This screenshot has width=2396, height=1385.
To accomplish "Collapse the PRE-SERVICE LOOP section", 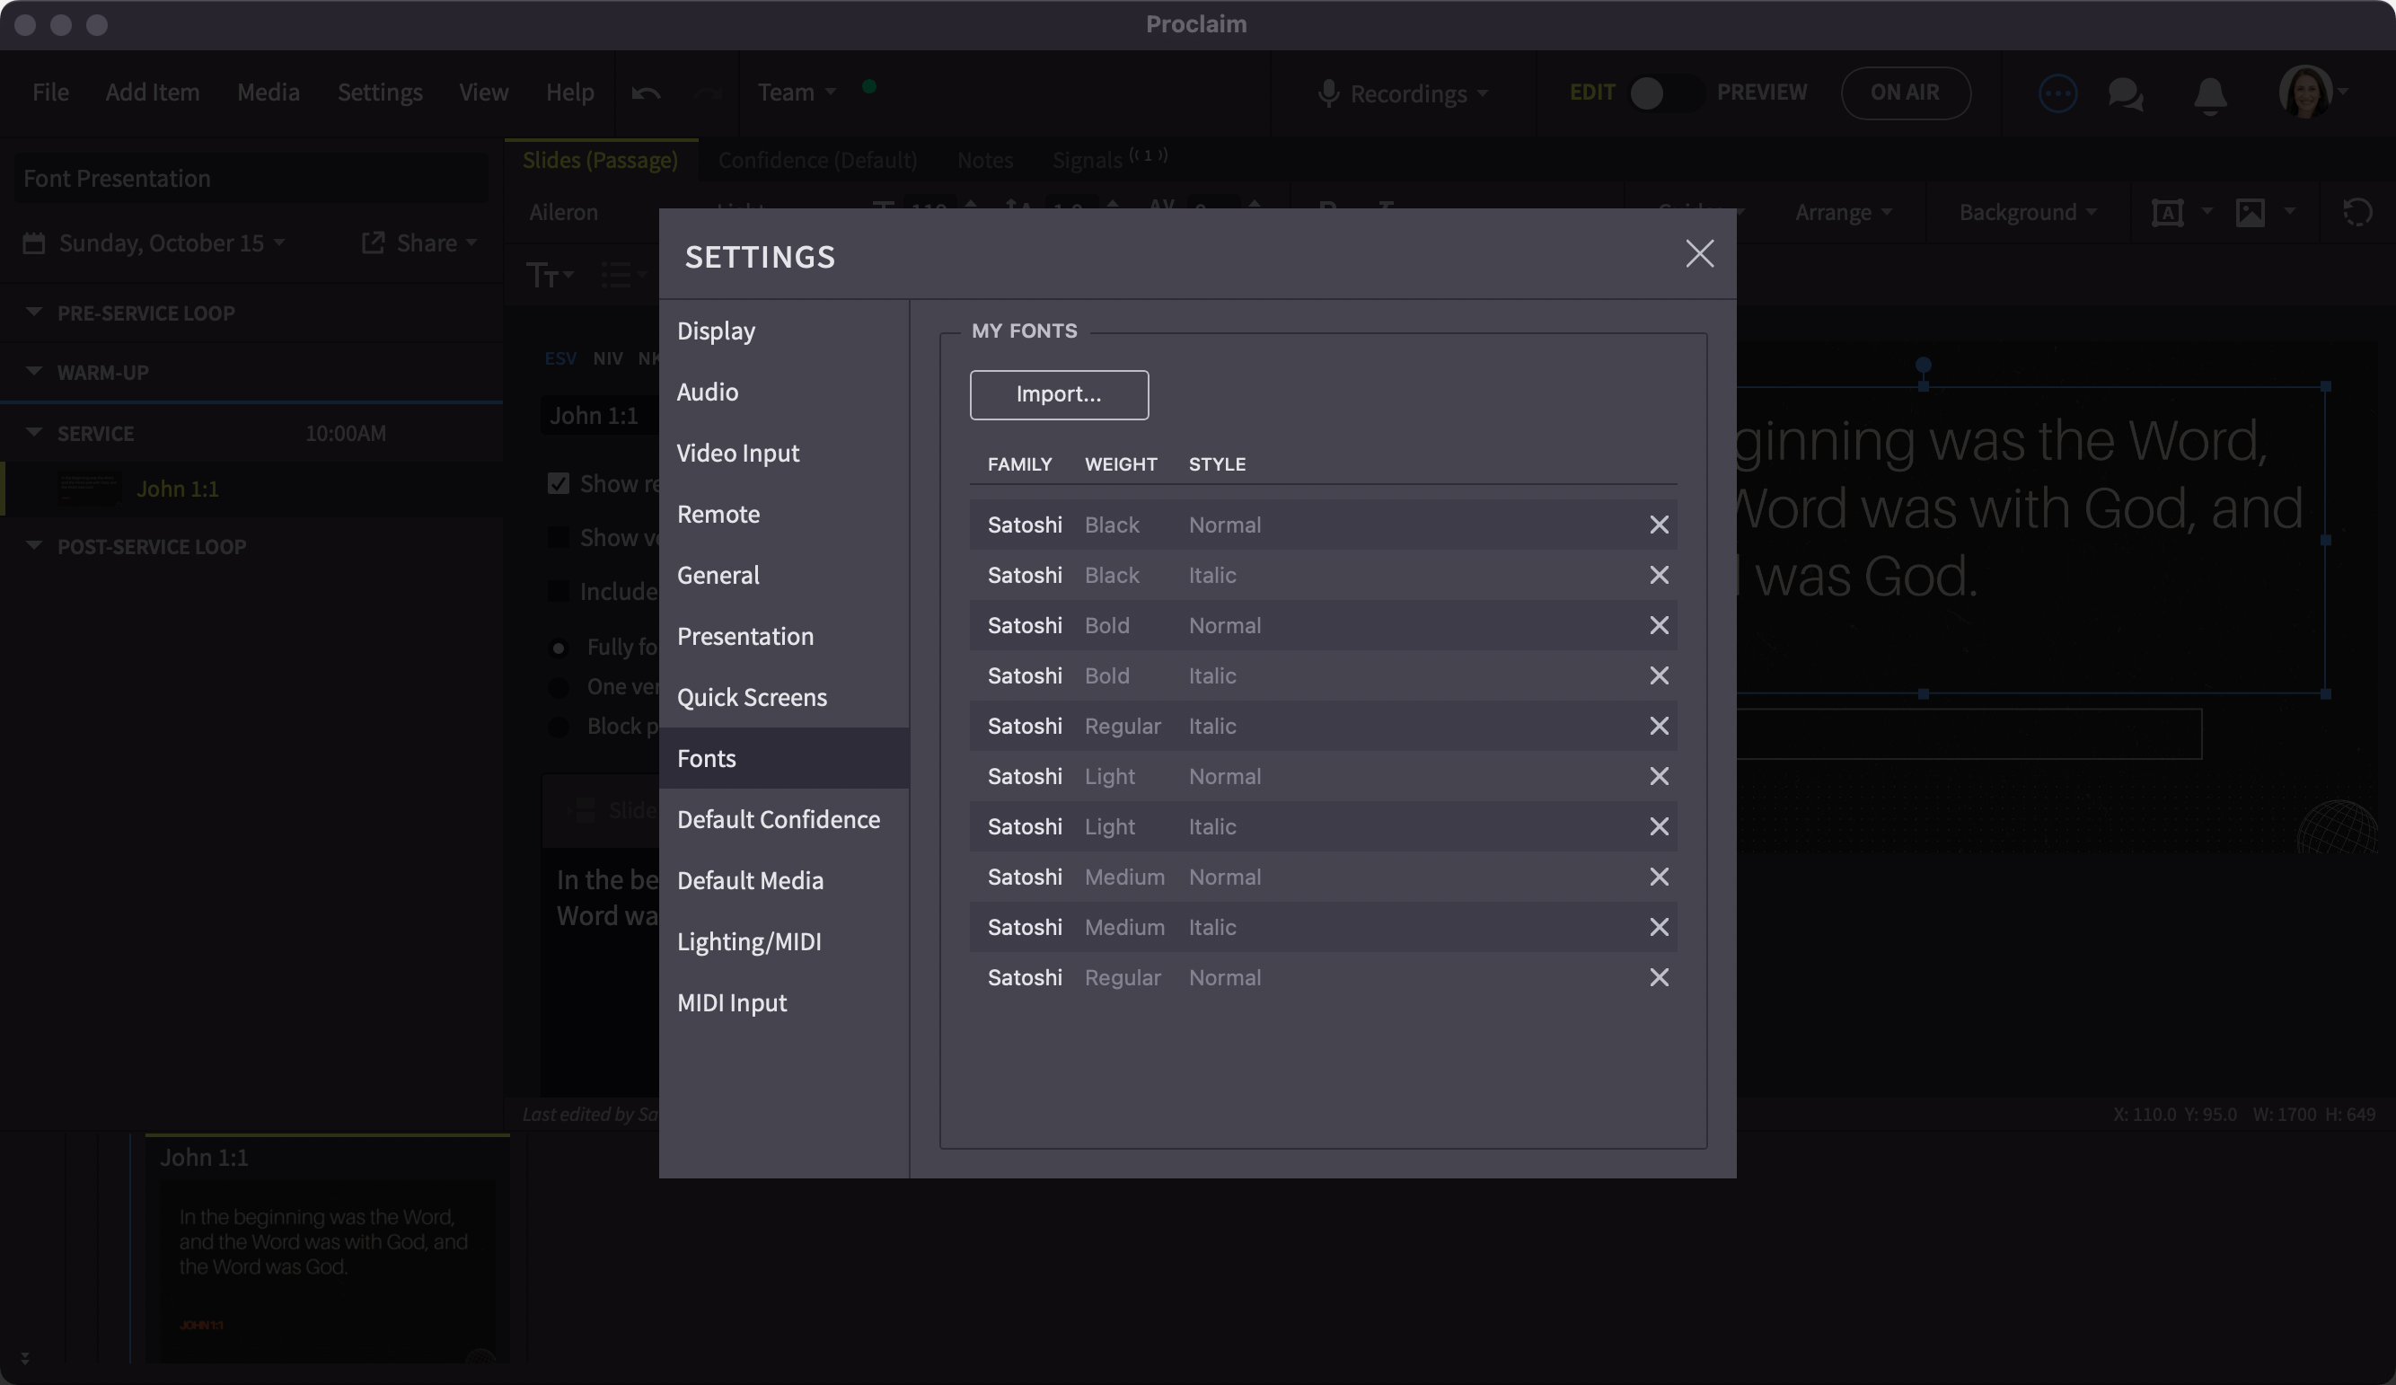I will click(33, 311).
